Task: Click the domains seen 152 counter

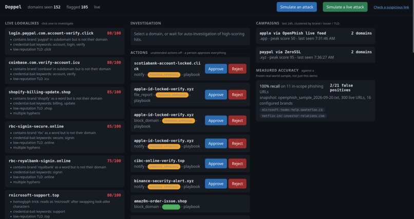Action: [x=44, y=7]
